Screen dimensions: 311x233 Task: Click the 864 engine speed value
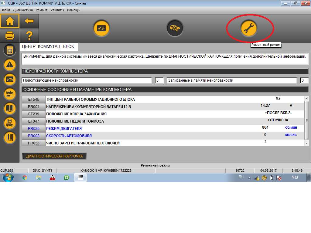pos(265,127)
